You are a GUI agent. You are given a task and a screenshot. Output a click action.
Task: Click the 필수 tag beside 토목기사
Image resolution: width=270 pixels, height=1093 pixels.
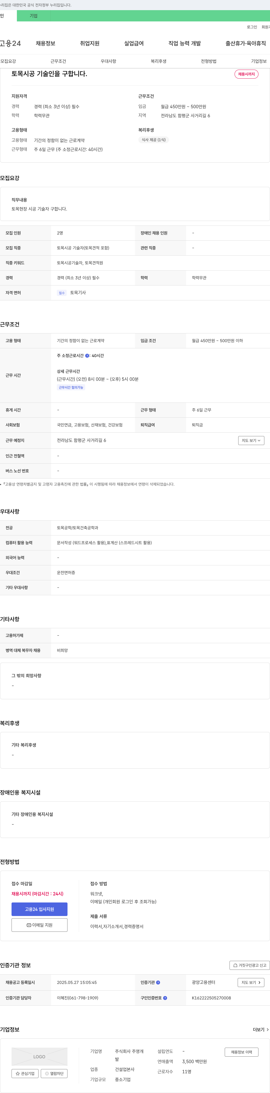62,293
